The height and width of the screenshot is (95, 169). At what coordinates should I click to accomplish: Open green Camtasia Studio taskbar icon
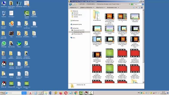(x=81, y=93)
